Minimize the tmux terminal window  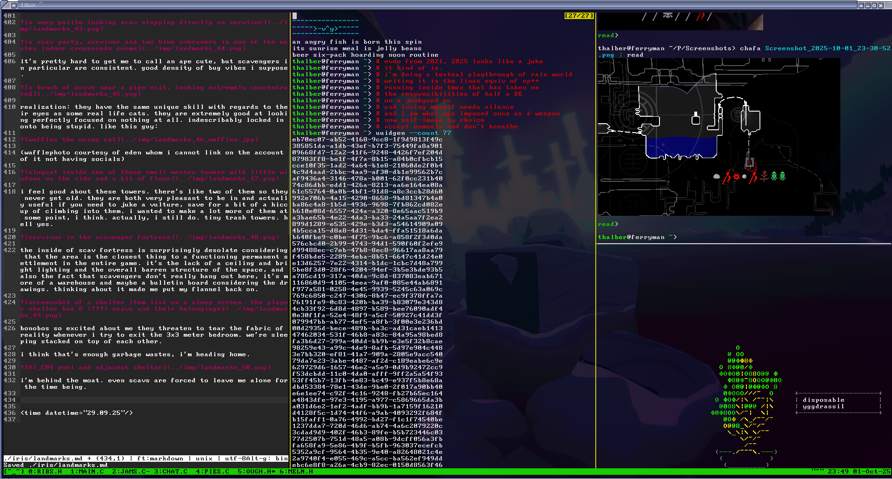(867, 5)
